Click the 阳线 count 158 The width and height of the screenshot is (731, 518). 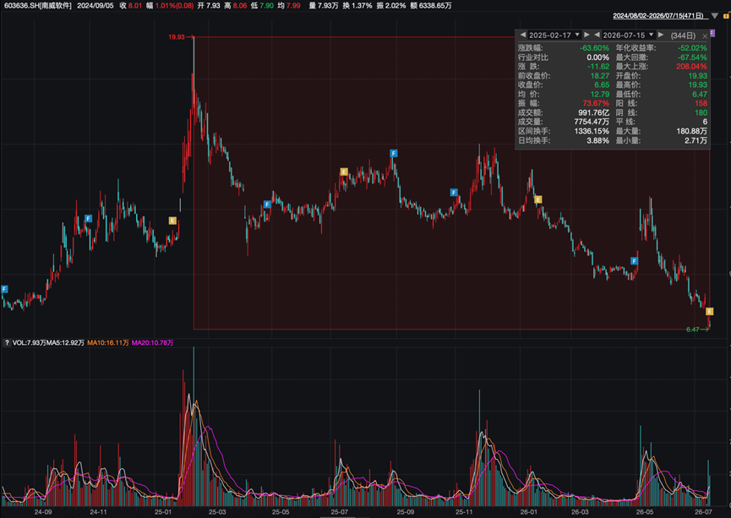pos(701,103)
